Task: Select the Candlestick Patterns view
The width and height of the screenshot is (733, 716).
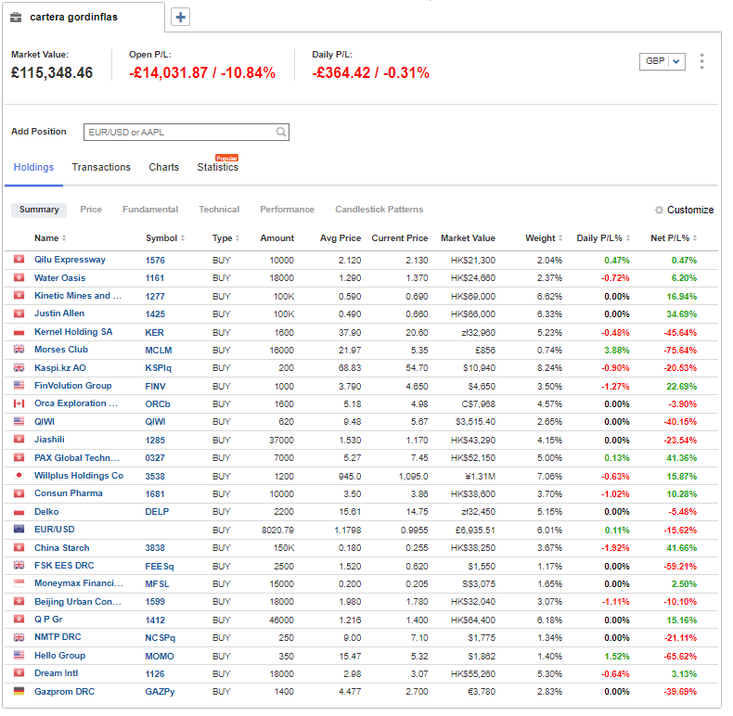Action: [x=379, y=210]
